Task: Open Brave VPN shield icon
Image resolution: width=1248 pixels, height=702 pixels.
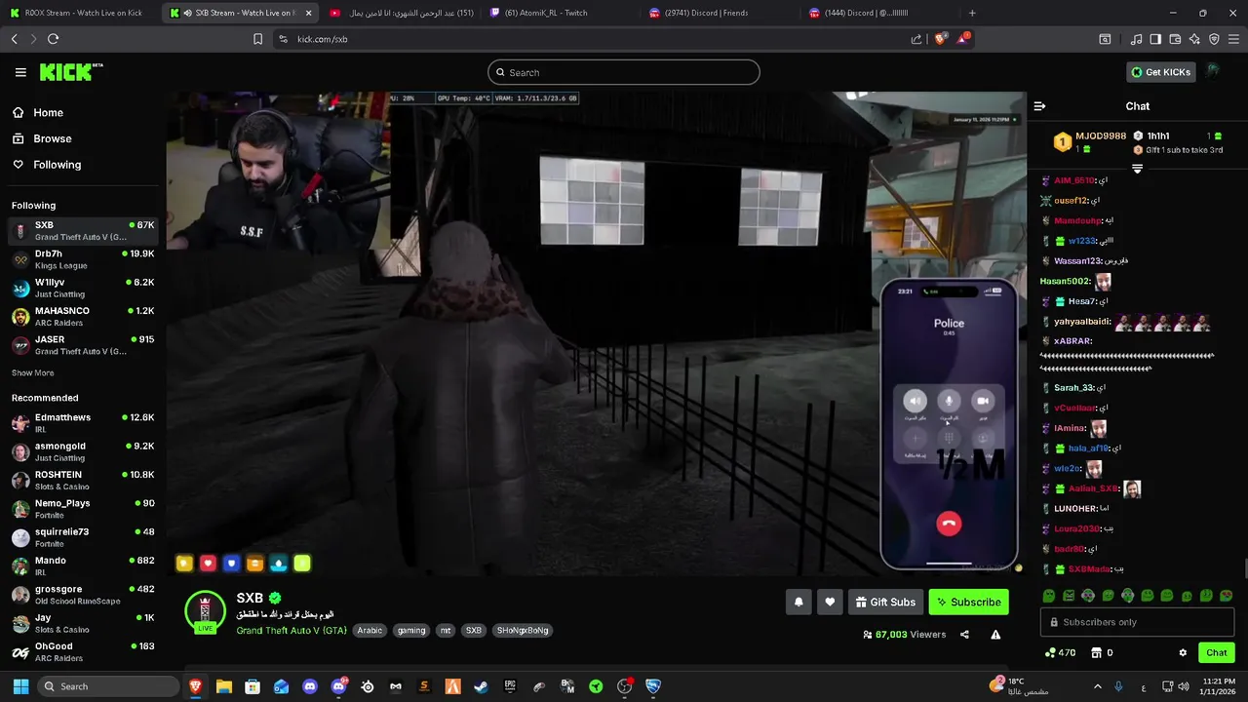Action: [1214, 39]
